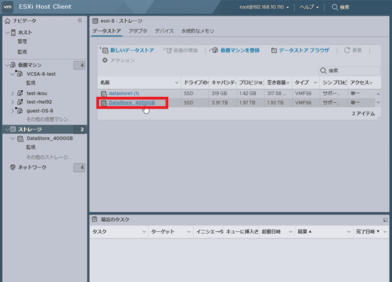Switch to the Devices tab
Screen dimensions: 392x282
point(164,31)
